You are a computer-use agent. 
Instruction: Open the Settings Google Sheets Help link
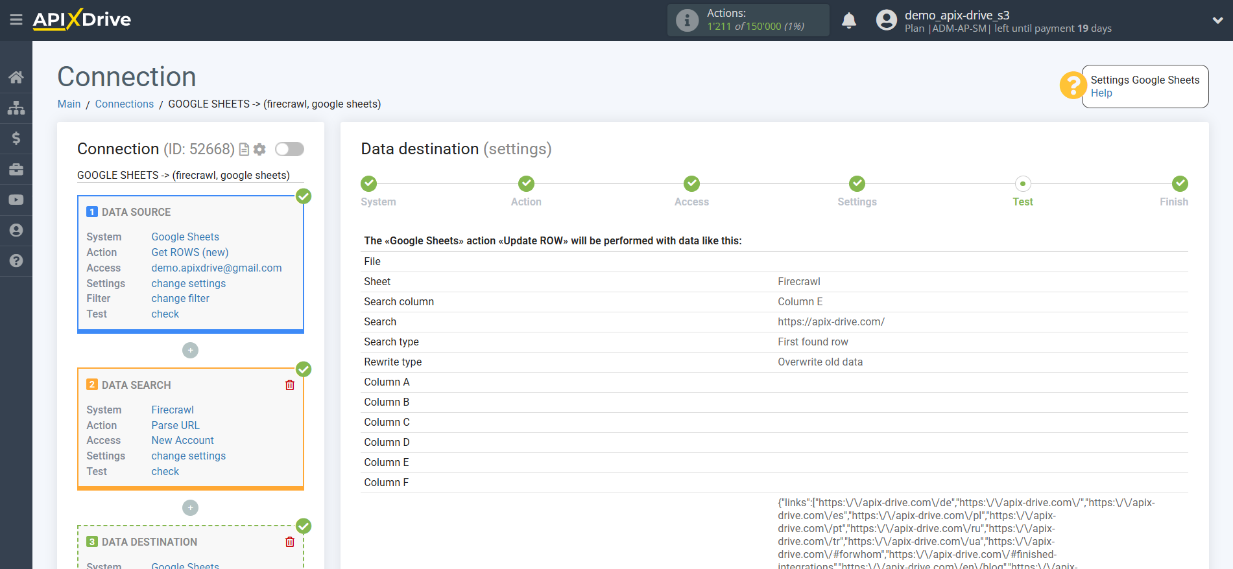(x=1101, y=93)
